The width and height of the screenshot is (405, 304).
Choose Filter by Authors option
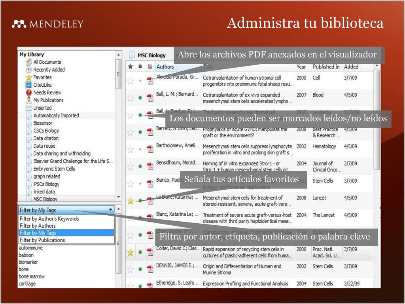(x=66, y=226)
